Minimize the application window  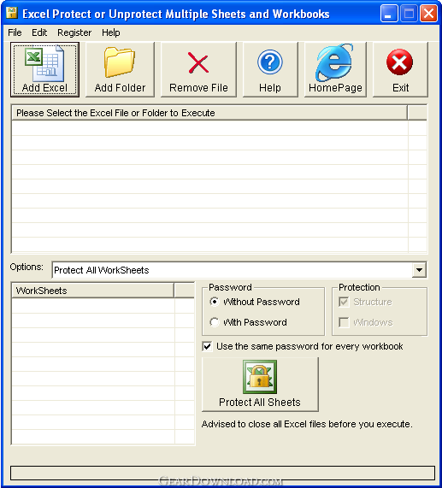click(389, 14)
